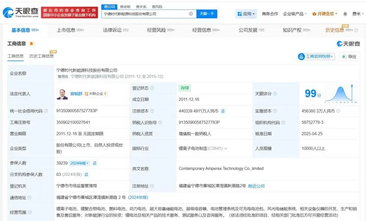
Task: Click the chart icon next to 分支机构参保人数
Action: (x=86, y=174)
